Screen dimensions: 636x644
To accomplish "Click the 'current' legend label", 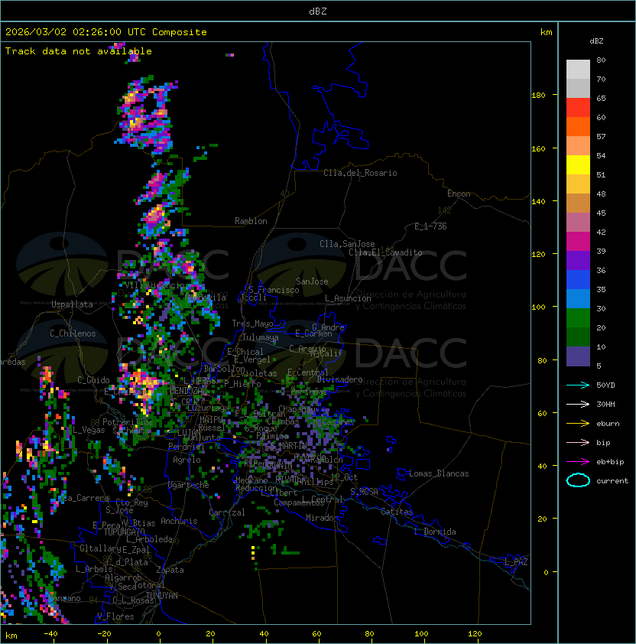I will 612,481.
